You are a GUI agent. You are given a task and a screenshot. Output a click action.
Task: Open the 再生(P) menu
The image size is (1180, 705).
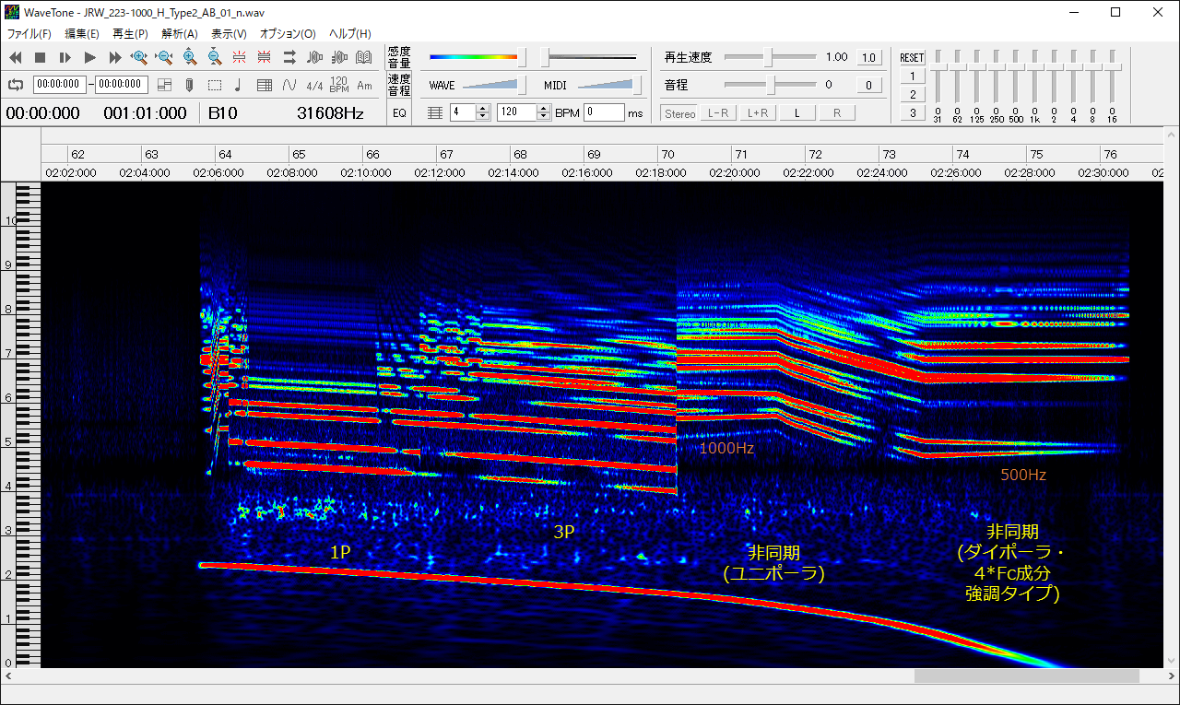[x=130, y=33]
